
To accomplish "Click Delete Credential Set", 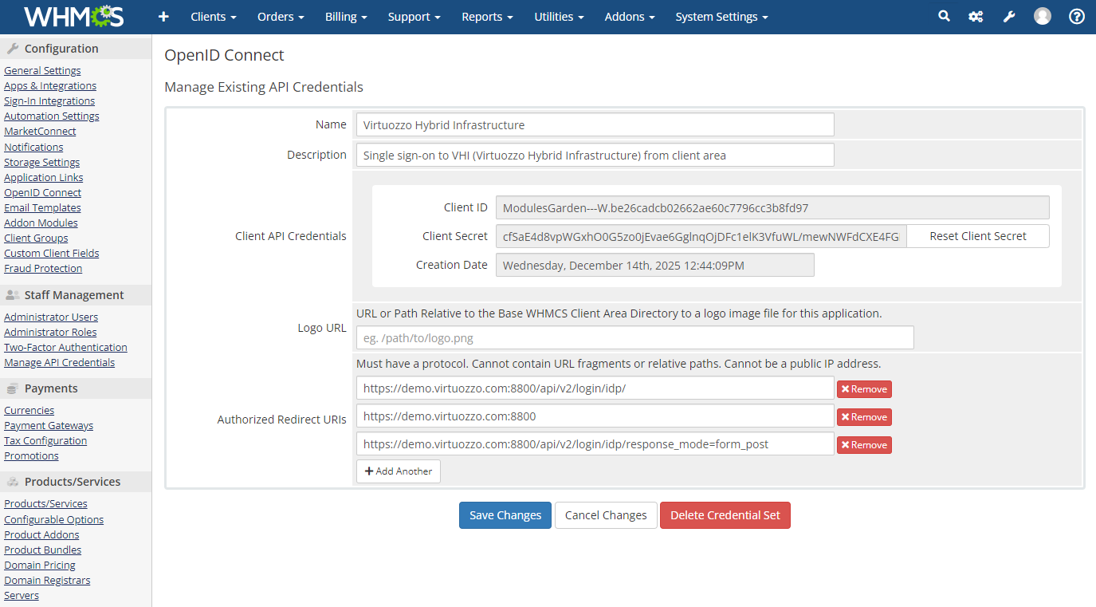I will point(725,514).
